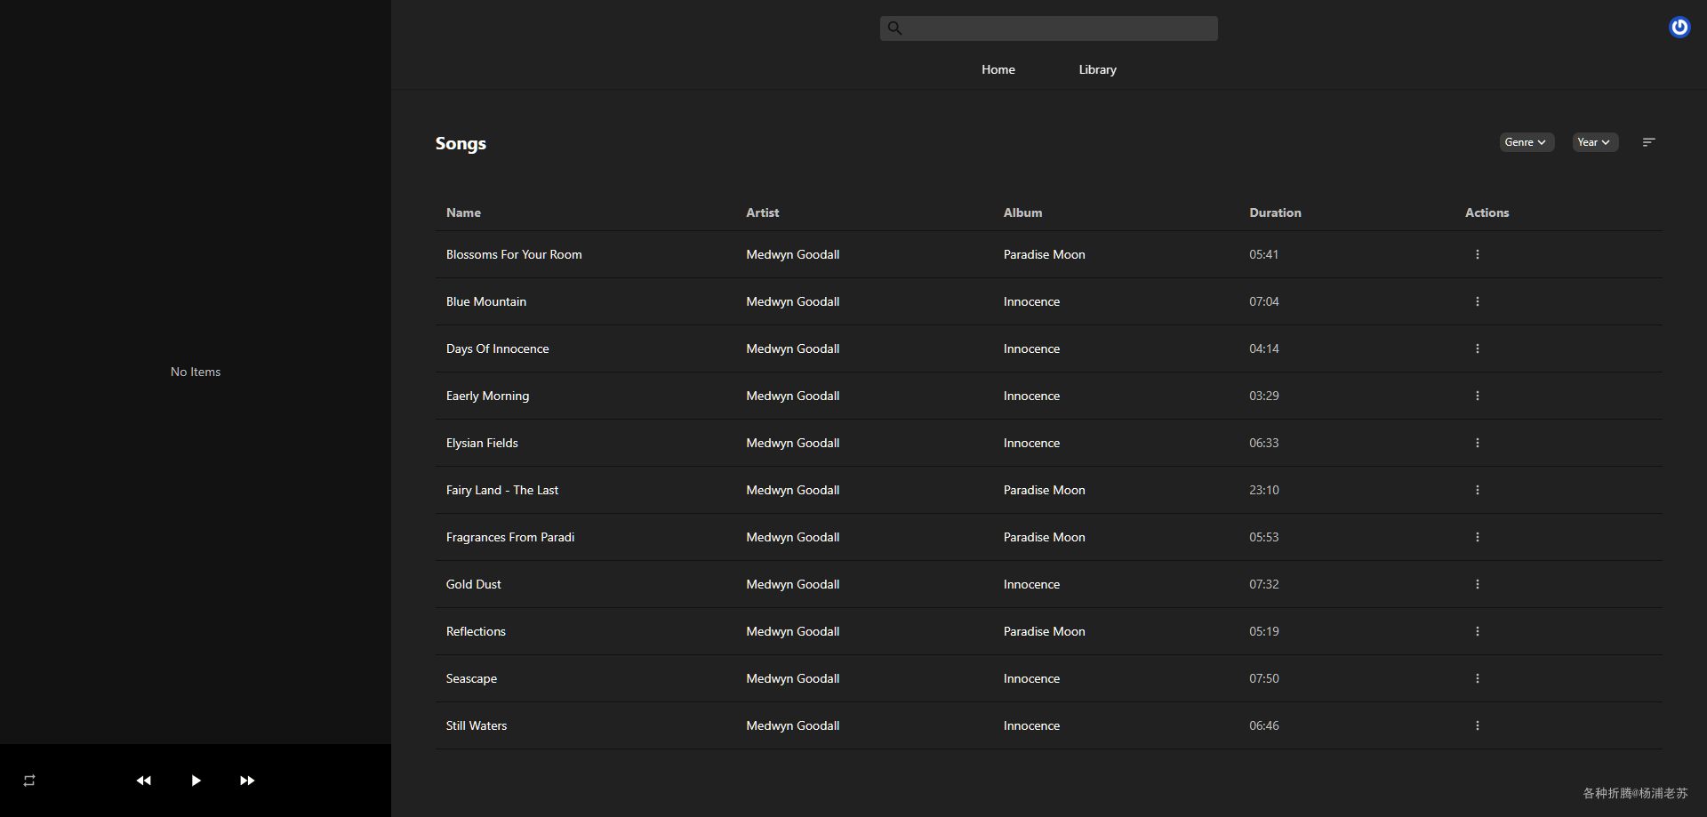The height and width of the screenshot is (817, 1707).
Task: Expand the Genre filter dropdown
Action: pos(1526,142)
